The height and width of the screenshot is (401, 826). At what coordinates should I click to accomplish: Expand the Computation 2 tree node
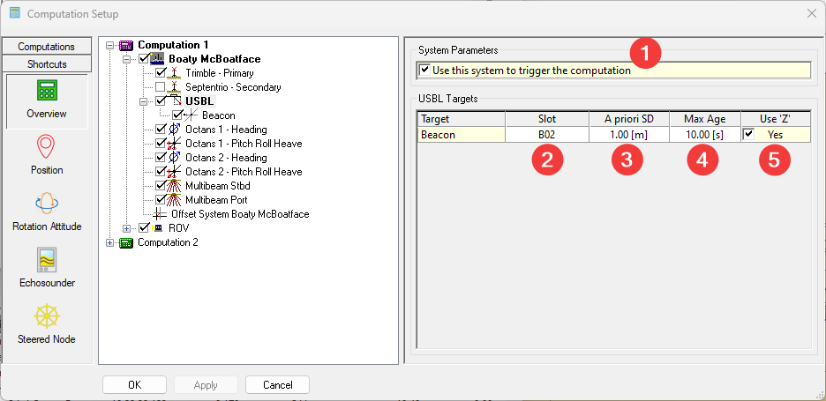(x=109, y=242)
